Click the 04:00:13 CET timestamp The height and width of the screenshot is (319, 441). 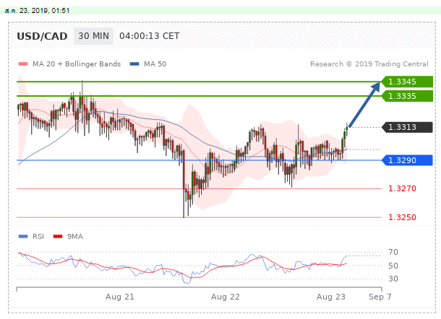[150, 36]
